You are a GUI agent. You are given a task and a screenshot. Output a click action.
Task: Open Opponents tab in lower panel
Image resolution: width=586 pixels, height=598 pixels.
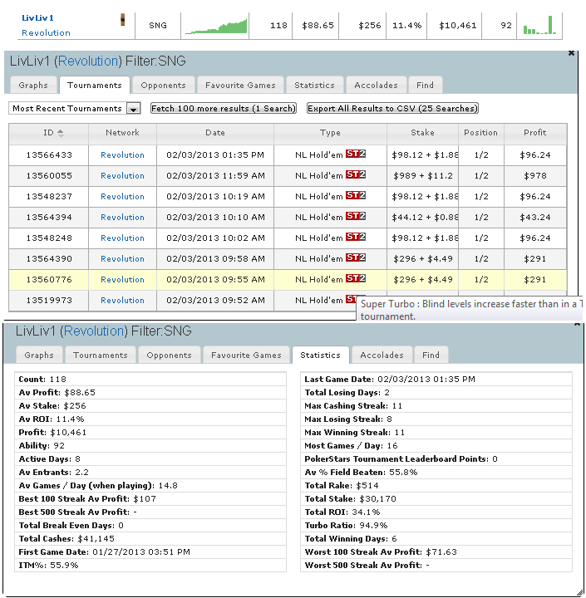pyautogui.click(x=169, y=355)
